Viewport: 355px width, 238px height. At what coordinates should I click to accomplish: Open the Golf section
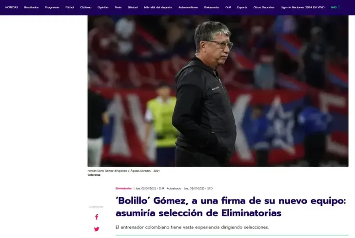coord(228,7)
